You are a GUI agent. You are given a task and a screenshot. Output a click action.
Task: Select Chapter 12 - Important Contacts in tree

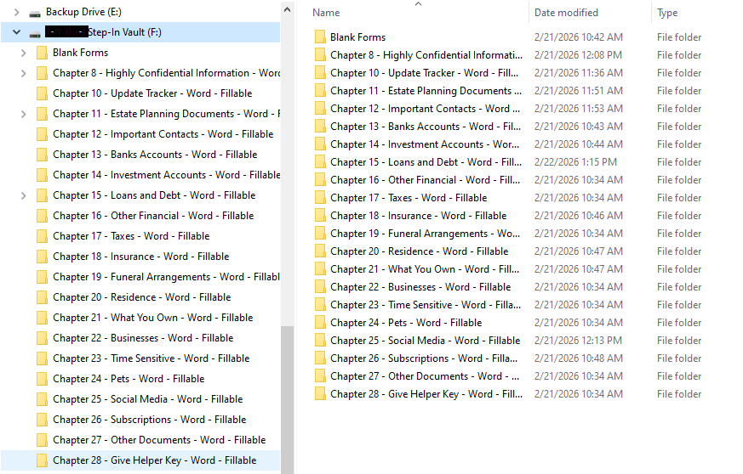163,134
